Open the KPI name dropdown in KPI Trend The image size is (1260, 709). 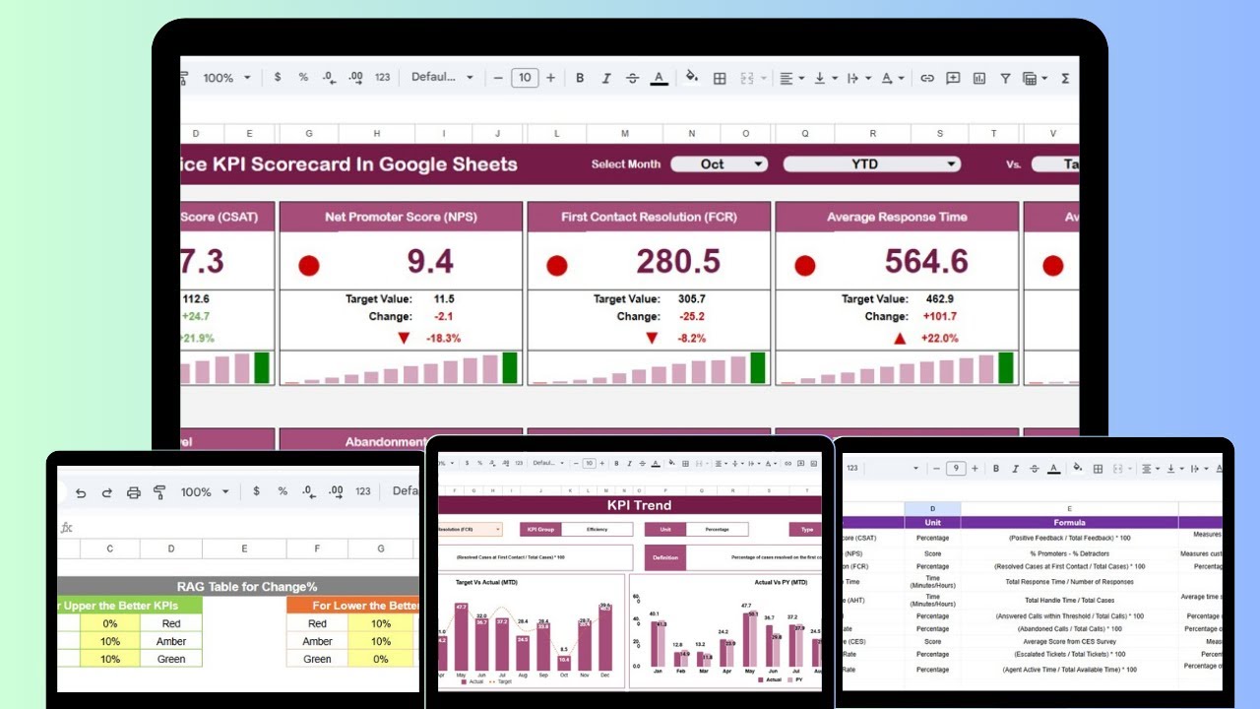pos(469,529)
